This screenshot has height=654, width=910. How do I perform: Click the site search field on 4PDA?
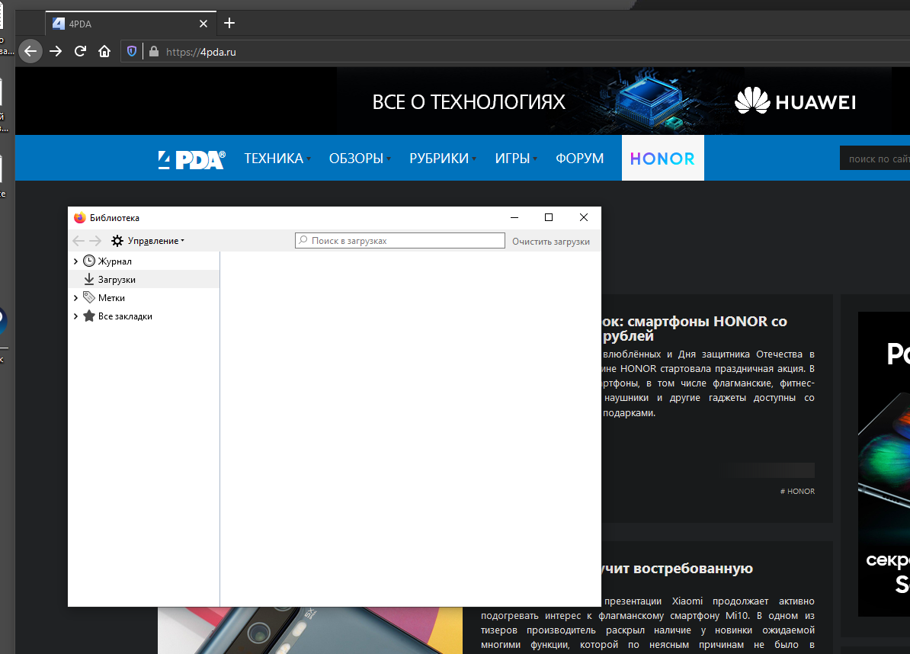(x=875, y=159)
